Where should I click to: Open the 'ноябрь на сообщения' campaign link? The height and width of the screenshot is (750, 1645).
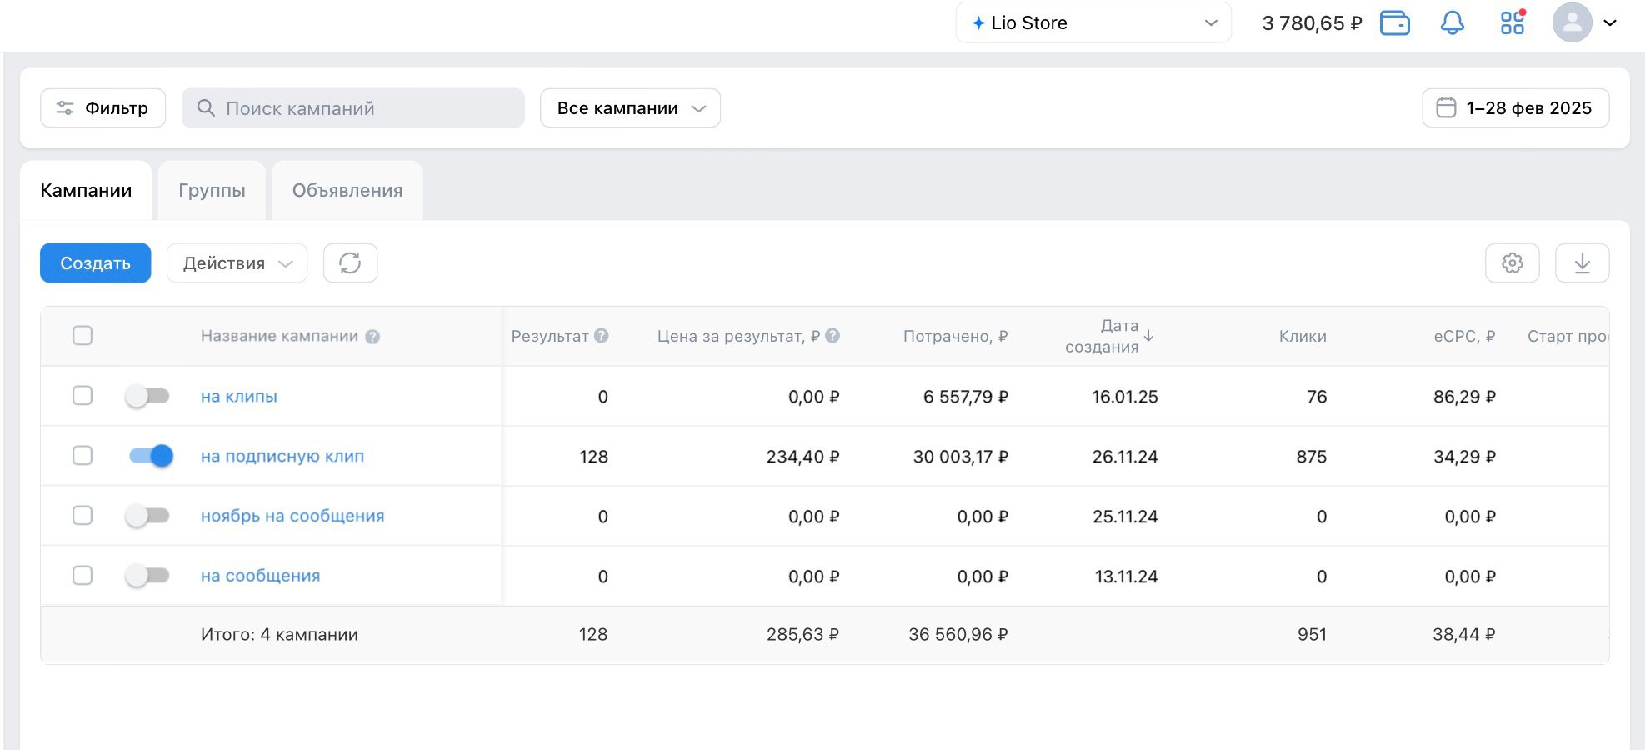[292, 516]
